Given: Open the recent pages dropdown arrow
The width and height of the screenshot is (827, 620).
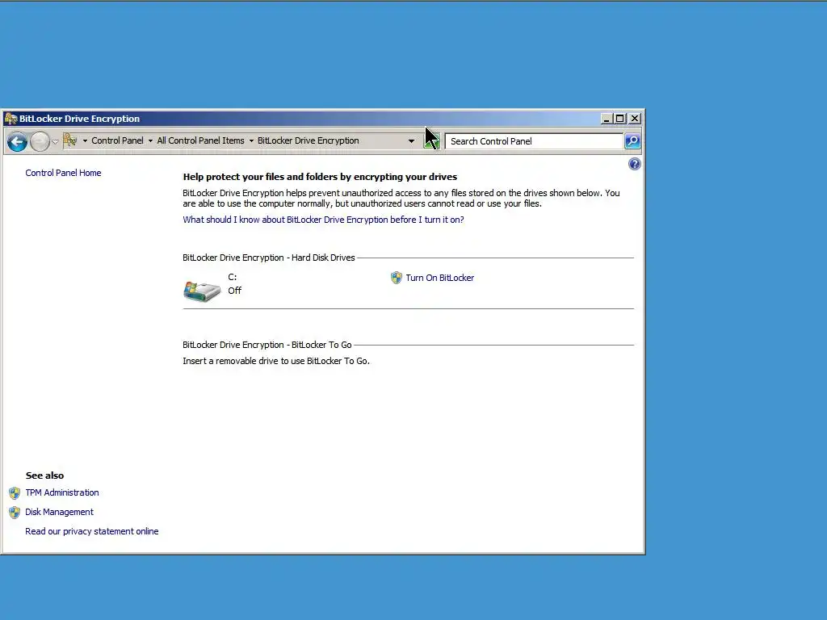Looking at the screenshot, I should pos(56,141).
